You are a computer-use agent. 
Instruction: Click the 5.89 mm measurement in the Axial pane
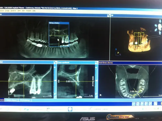[x=134, y=91]
